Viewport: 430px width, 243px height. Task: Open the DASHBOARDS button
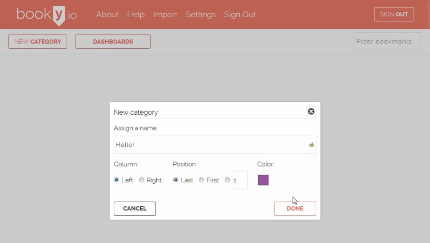coord(113,42)
